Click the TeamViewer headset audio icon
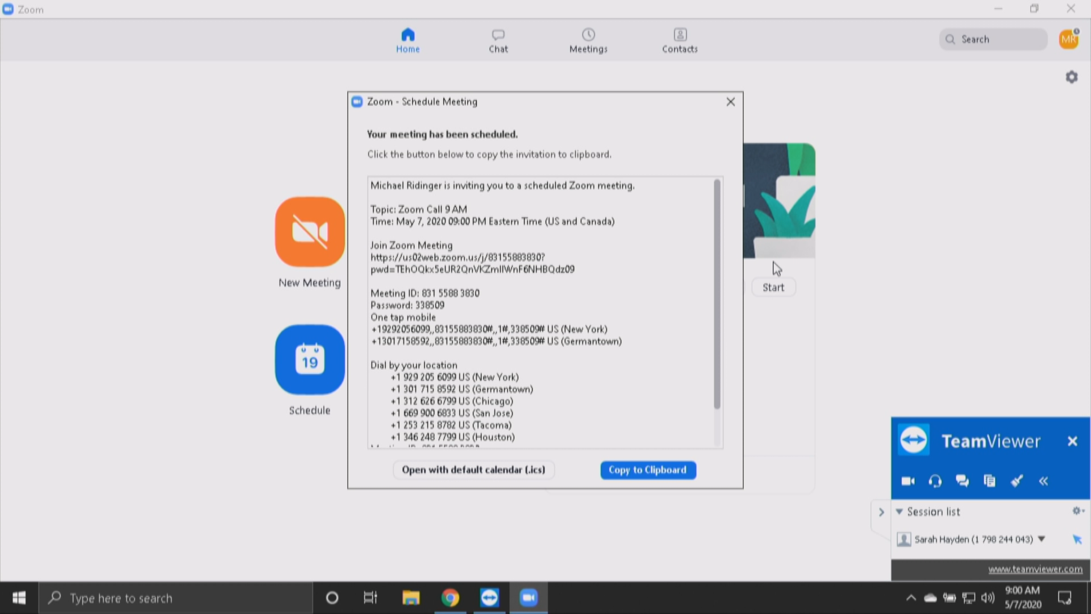The width and height of the screenshot is (1091, 614). coord(935,481)
